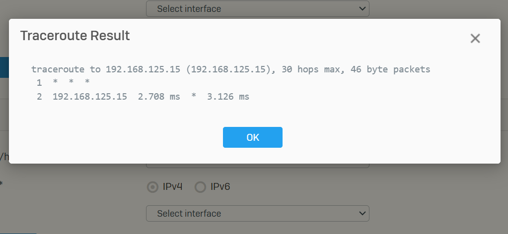Click the hop 2 IP address 192.168.125.15

point(90,97)
